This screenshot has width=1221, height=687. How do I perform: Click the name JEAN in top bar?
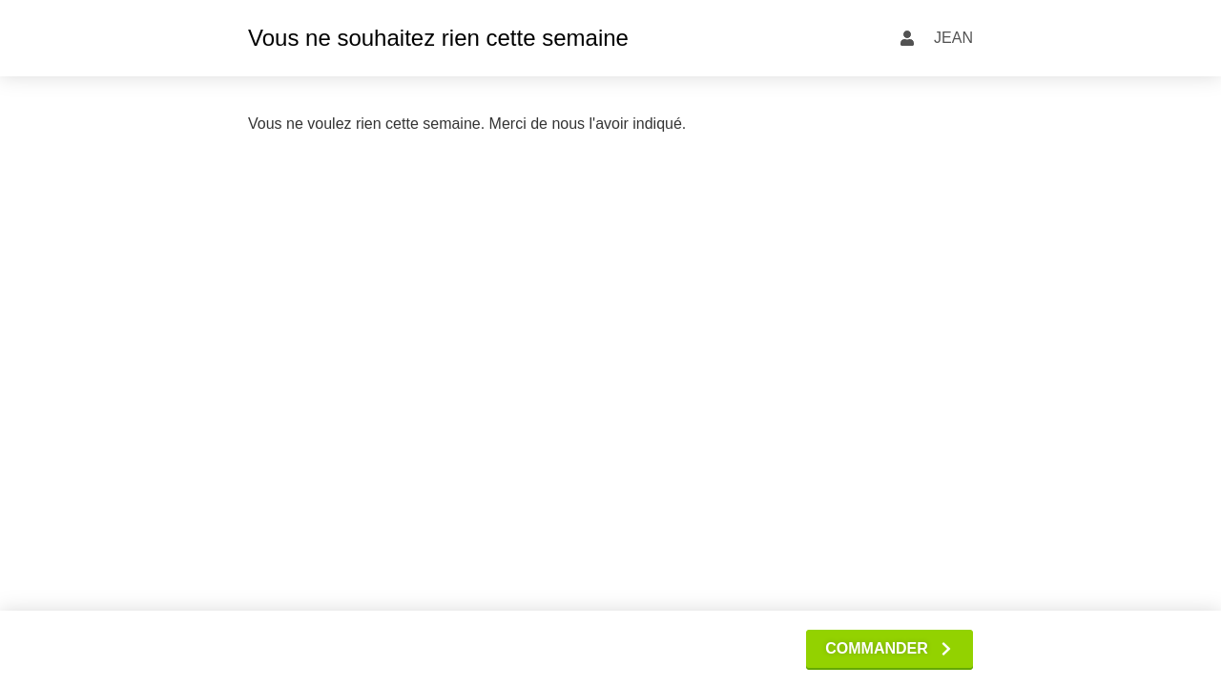click(x=953, y=38)
